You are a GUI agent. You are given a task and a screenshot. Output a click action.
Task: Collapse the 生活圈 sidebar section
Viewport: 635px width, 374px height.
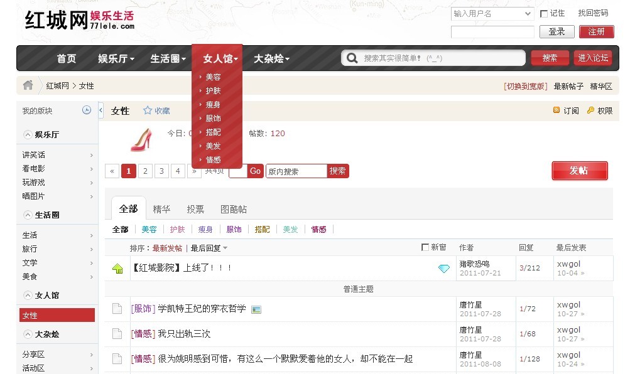tap(28, 215)
